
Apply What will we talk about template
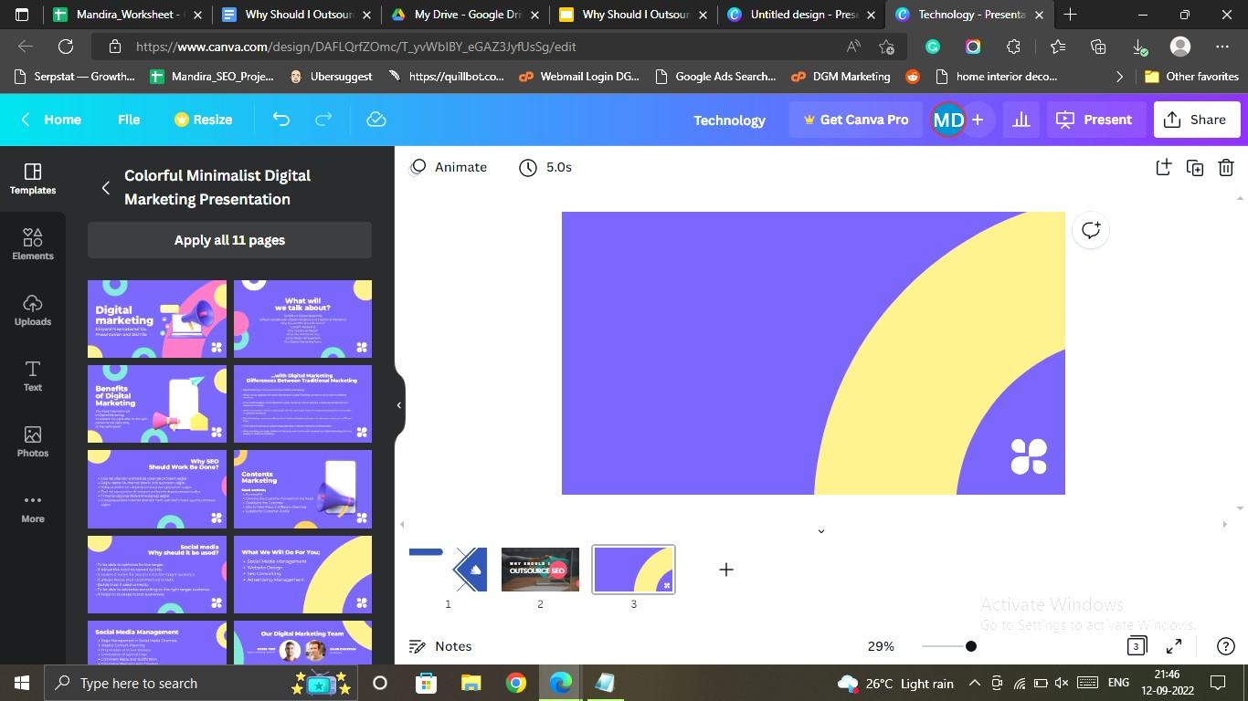(x=303, y=319)
